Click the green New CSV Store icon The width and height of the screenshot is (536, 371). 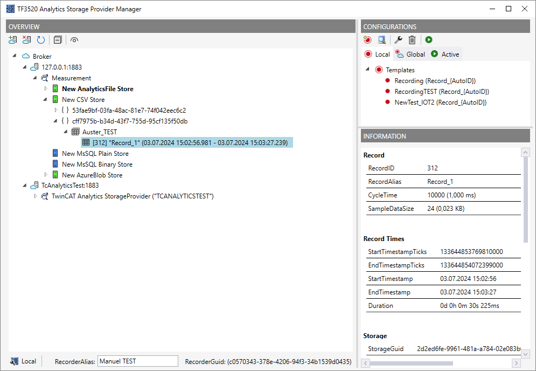55,99
